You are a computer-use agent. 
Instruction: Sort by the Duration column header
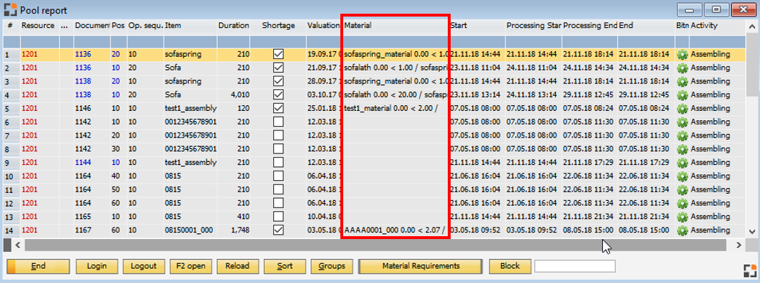[x=234, y=26]
